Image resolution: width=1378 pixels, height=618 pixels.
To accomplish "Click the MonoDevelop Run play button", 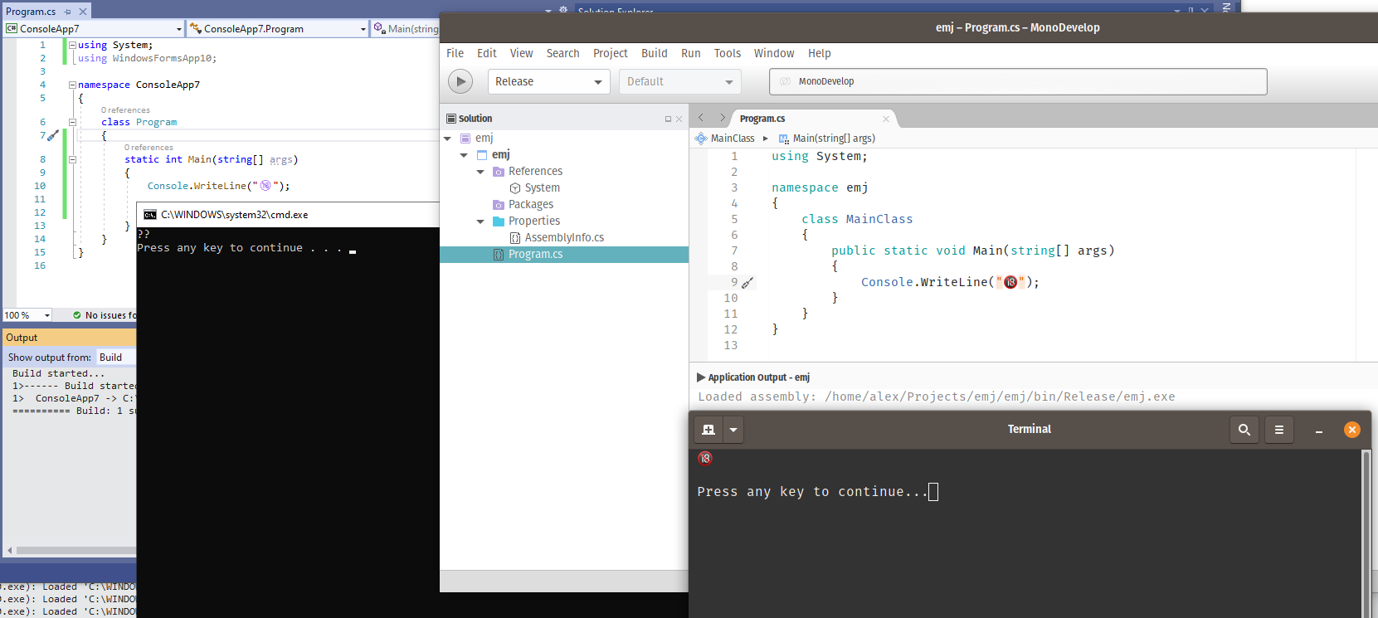I will pos(460,81).
